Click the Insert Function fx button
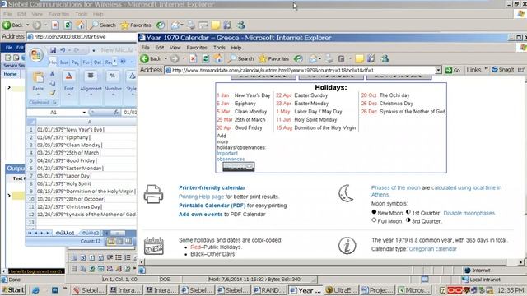Viewport: 527px width, 296px height. [116, 112]
